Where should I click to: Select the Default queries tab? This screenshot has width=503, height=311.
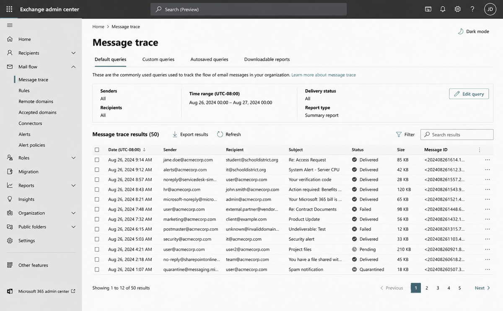(110, 59)
